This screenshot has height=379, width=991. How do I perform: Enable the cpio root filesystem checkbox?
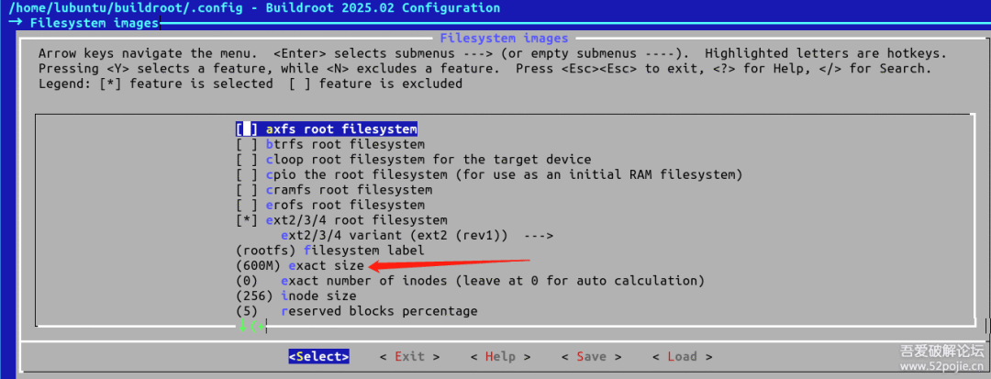(247, 175)
